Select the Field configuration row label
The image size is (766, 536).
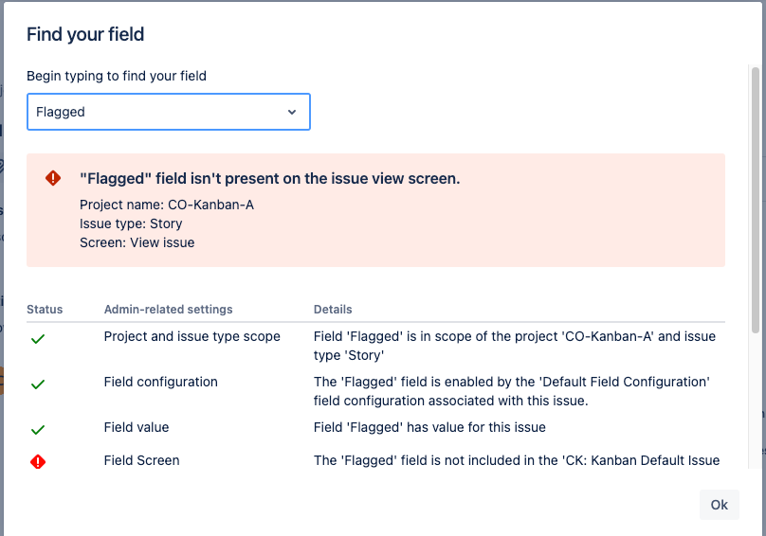[x=160, y=382]
